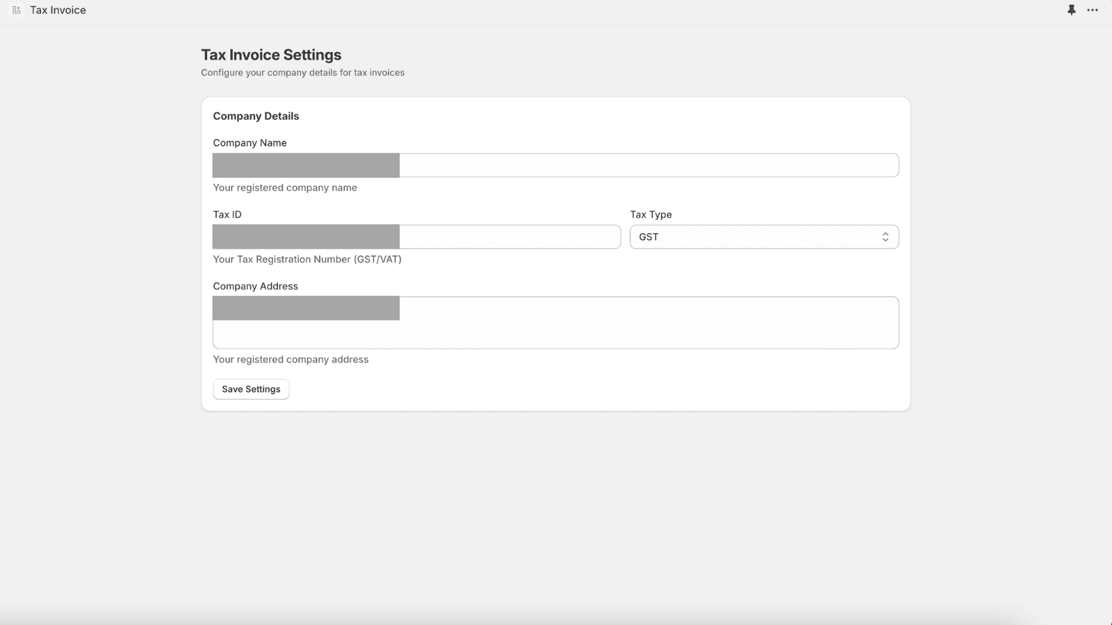Image resolution: width=1112 pixels, height=625 pixels.
Task: Click the Company Name field label
Action: pyautogui.click(x=250, y=143)
